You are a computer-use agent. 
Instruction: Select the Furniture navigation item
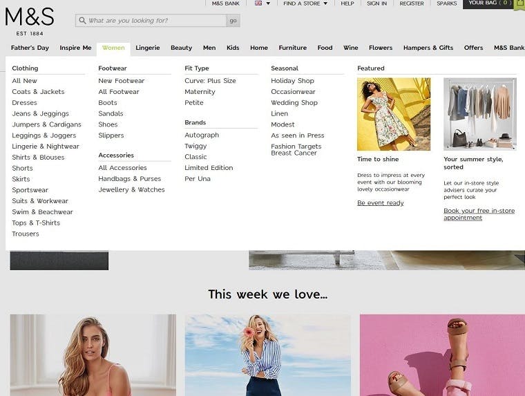pyautogui.click(x=292, y=48)
